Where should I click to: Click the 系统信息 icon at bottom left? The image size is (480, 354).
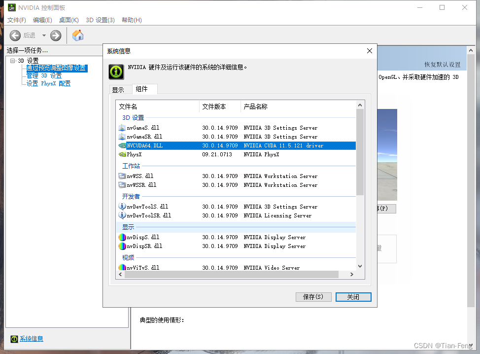(x=14, y=339)
